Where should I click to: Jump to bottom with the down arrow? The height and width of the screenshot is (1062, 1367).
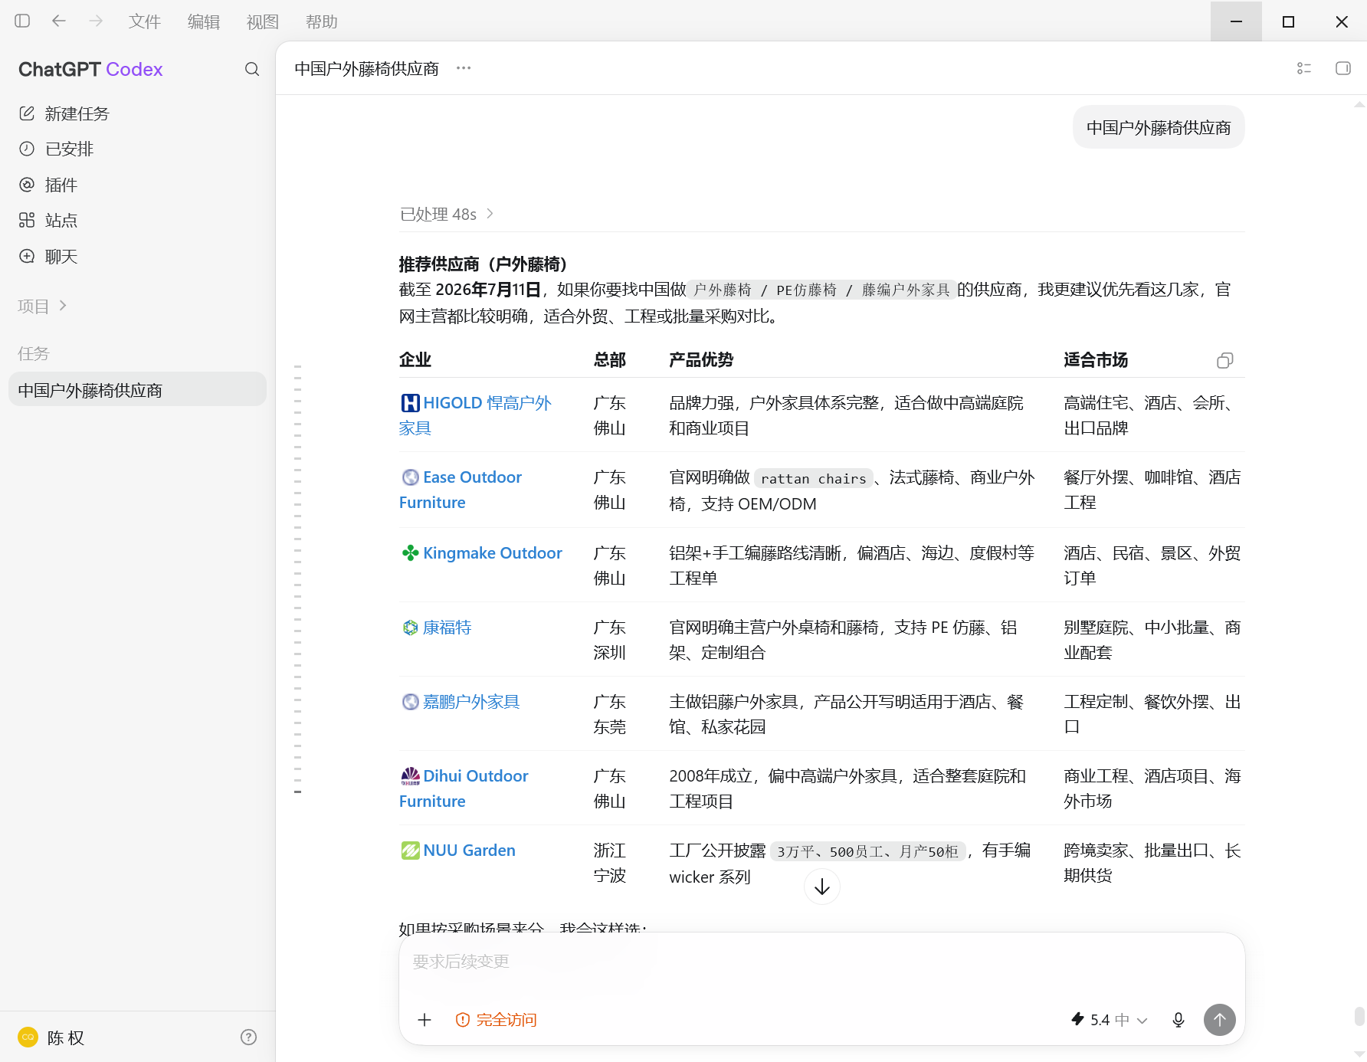pyautogui.click(x=822, y=887)
